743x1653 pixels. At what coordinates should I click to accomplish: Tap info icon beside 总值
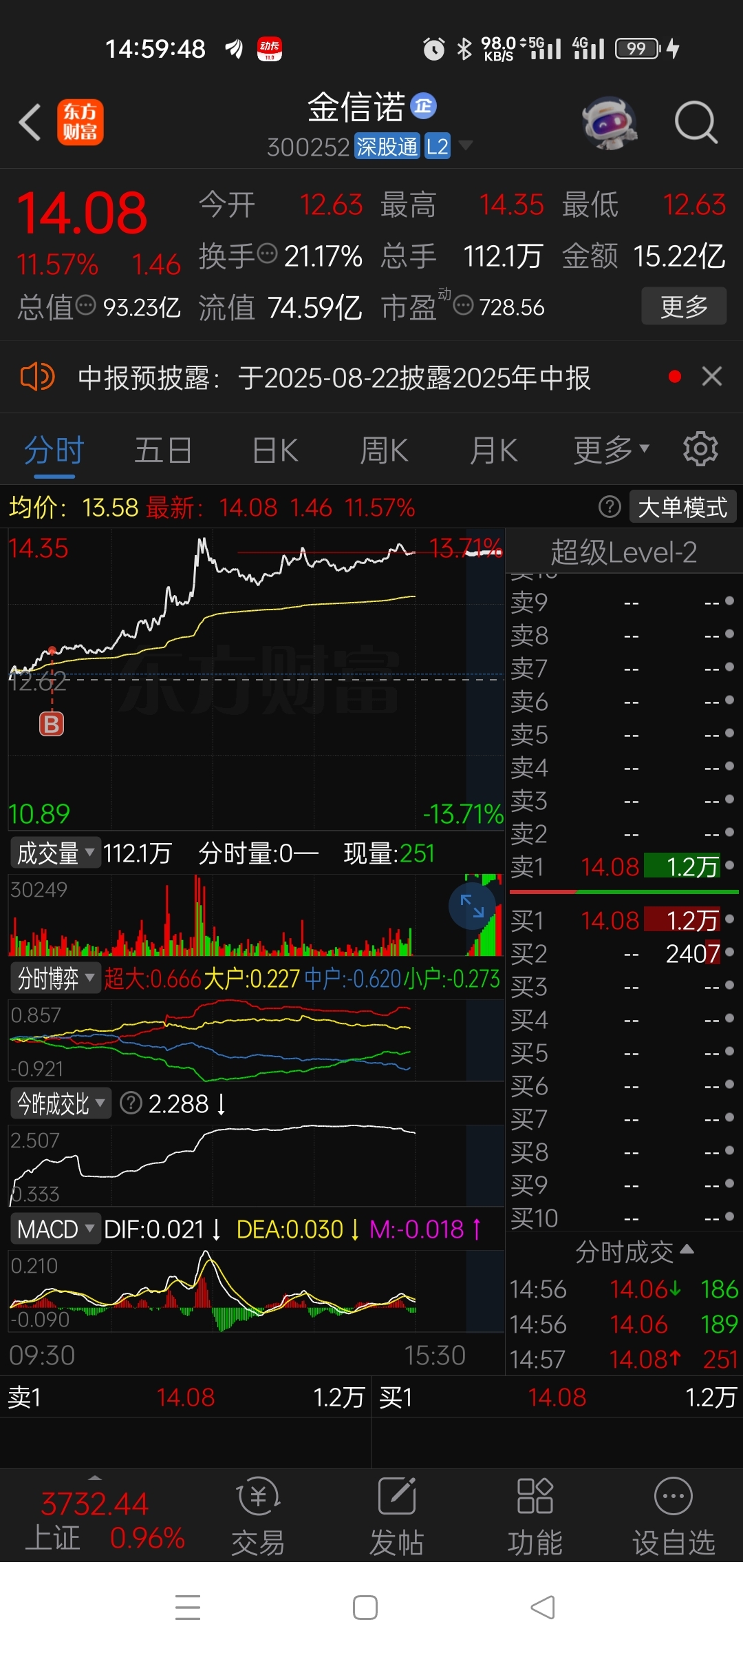click(85, 304)
